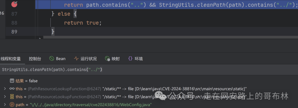The width and height of the screenshot is (298, 108).
Task: Click the '} else {' code line
Action: (x=64, y=14)
